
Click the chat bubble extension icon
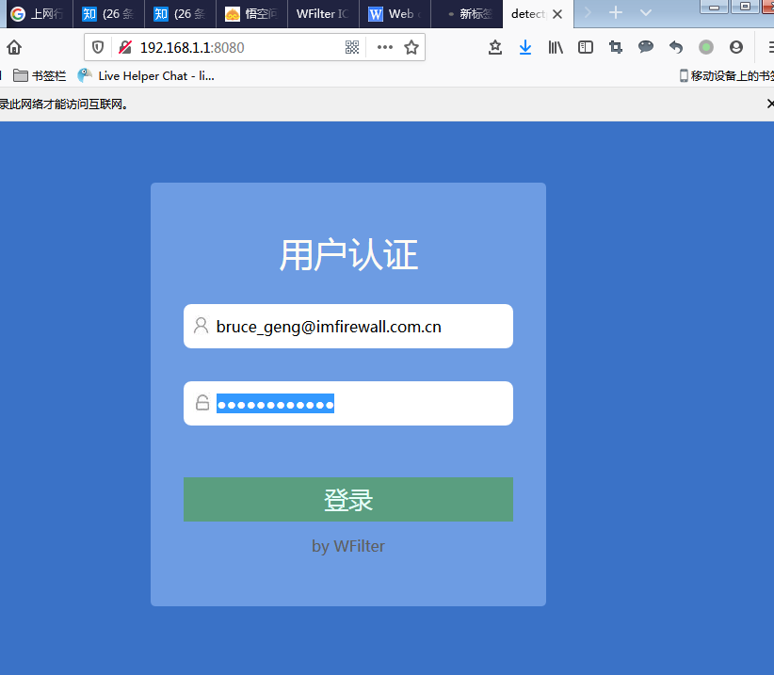tap(646, 47)
